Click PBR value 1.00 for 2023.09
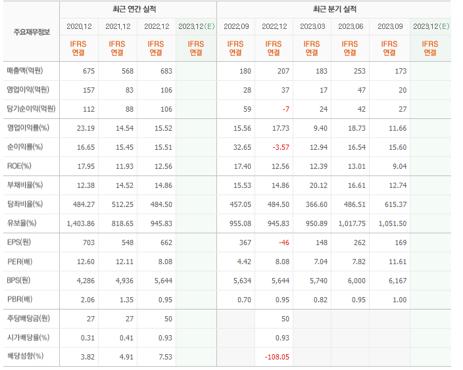The height and width of the screenshot is (370, 463). (399, 300)
